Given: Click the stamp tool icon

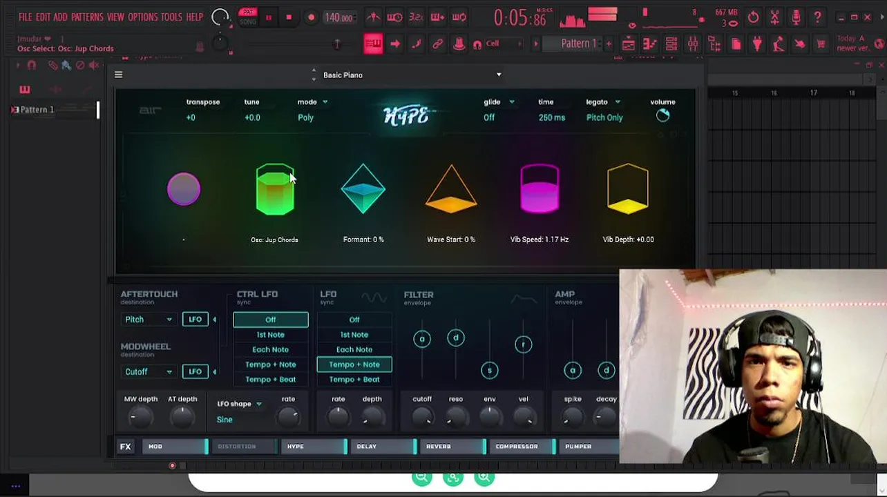Looking at the screenshot, I should click(459, 44).
